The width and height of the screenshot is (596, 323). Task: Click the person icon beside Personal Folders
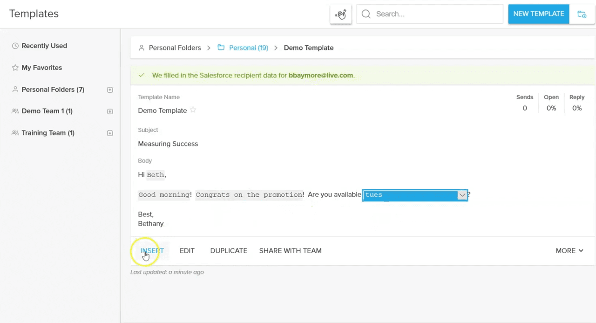tap(15, 89)
